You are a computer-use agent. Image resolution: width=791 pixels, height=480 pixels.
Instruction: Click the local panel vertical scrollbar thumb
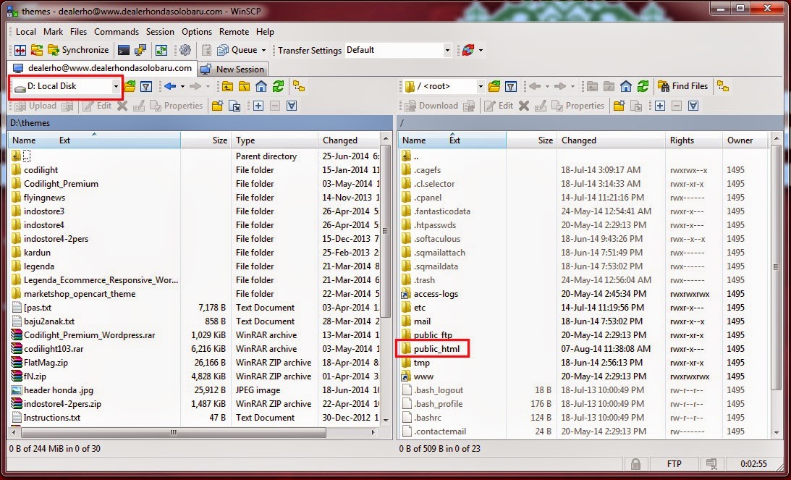[x=386, y=232]
